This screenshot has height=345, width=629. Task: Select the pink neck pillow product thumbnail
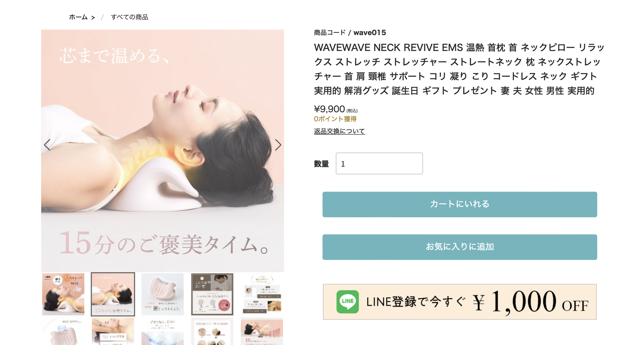pos(163,294)
